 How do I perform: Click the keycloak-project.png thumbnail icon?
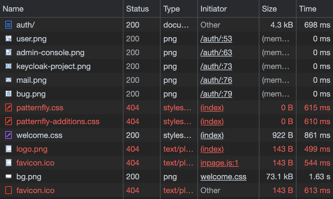pos(9,66)
